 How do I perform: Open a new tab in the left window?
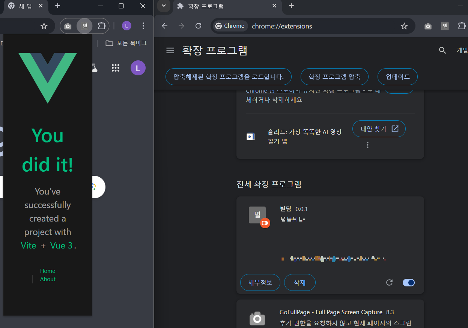tap(57, 6)
